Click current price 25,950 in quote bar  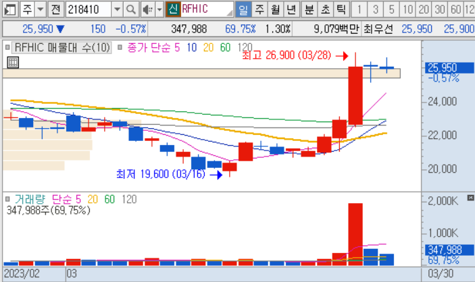[x=38, y=29]
